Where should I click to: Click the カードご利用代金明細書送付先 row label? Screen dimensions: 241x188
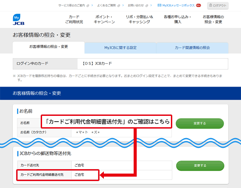coord(42,174)
